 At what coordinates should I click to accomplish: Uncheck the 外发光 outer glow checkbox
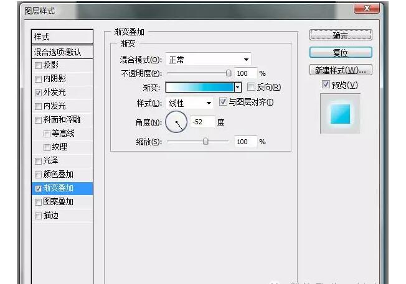pos(38,93)
